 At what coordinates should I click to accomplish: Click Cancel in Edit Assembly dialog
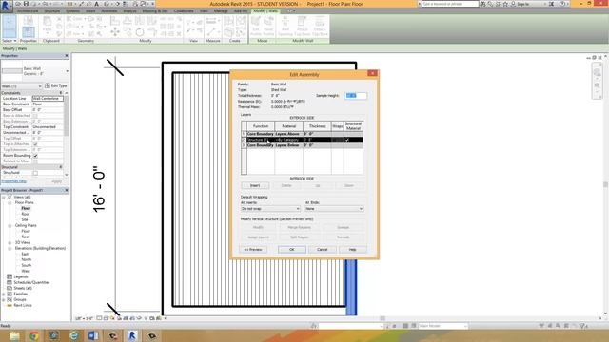(x=322, y=250)
